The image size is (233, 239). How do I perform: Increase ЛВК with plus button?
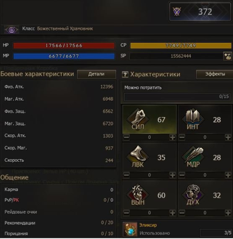click(x=173, y=175)
